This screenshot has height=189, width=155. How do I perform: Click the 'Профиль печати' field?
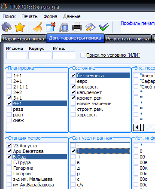tap(138, 30)
